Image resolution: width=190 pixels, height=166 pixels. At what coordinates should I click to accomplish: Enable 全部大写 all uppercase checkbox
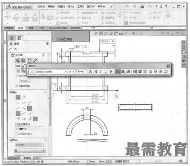[x=17, y=86]
